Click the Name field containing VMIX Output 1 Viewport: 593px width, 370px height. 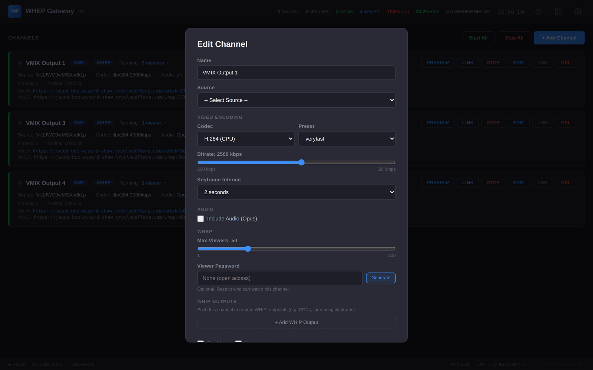pos(296,73)
